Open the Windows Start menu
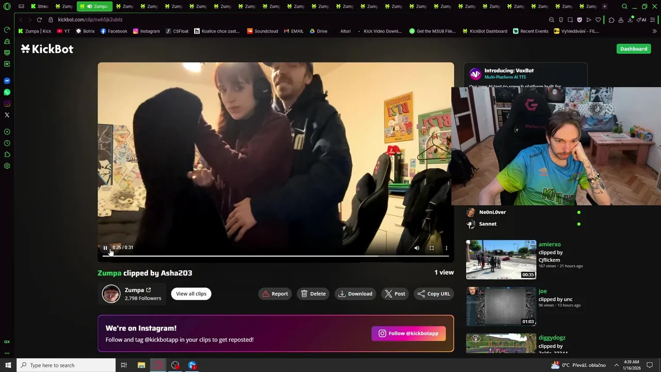This screenshot has width=661, height=372. pyautogui.click(x=8, y=365)
